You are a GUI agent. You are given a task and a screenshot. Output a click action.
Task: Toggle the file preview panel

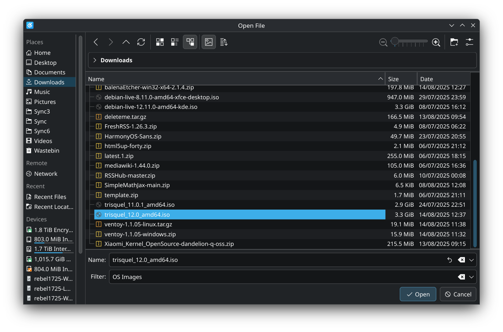point(209,42)
